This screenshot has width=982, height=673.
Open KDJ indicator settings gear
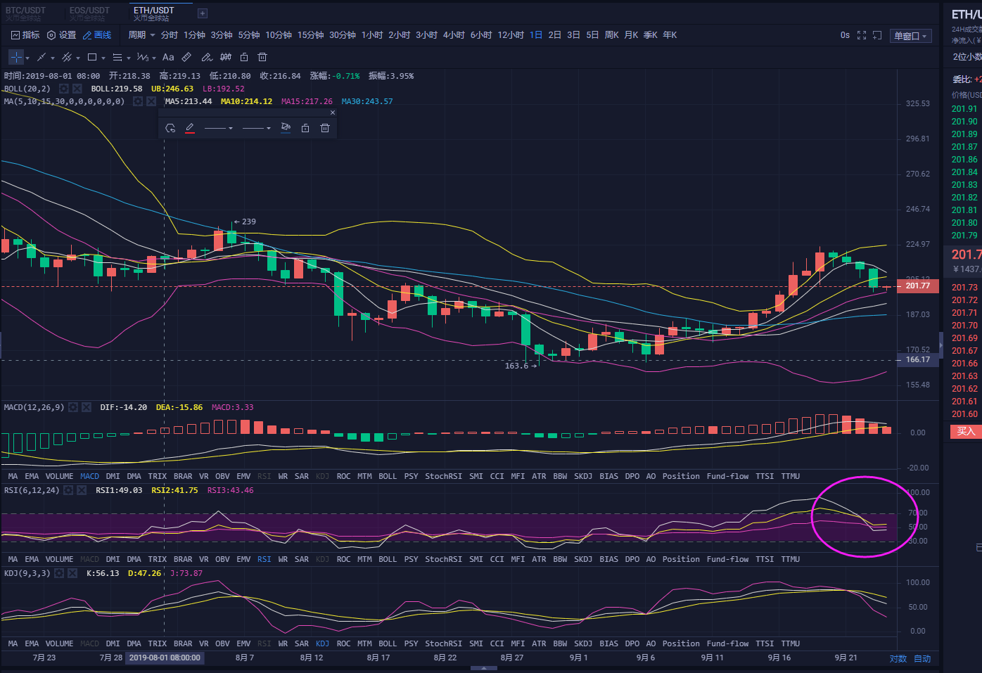pos(59,573)
